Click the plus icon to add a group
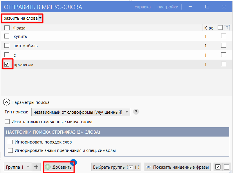Image resolution: width=233 pixels, height=173 pixels. (36, 167)
